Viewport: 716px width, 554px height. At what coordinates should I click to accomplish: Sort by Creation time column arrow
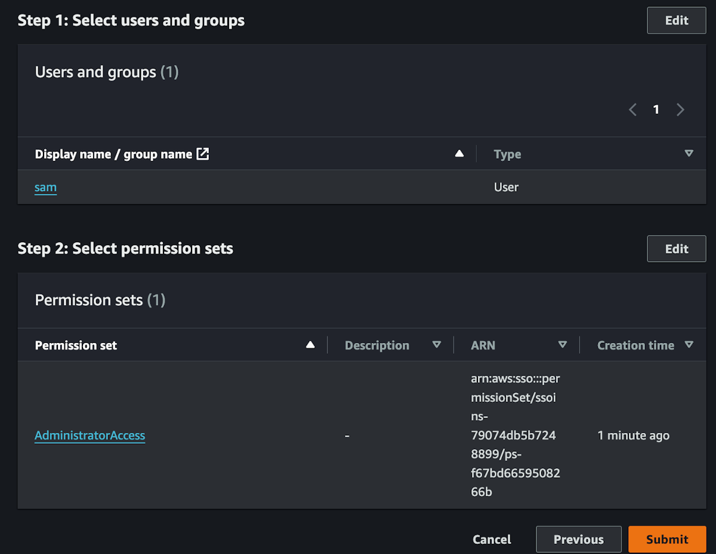pos(689,345)
